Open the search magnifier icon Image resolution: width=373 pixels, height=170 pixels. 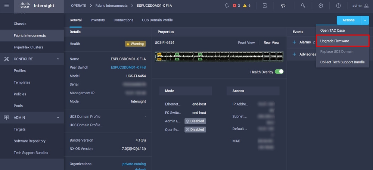click(303, 6)
